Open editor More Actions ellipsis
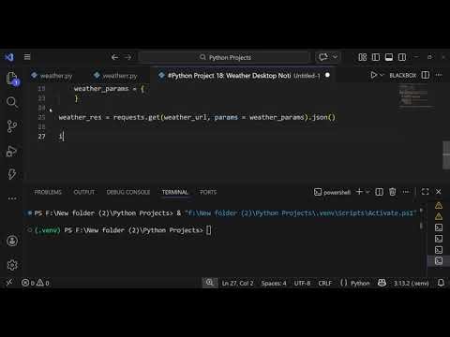Image resolution: width=450 pixels, height=337 pixels. coord(439,75)
